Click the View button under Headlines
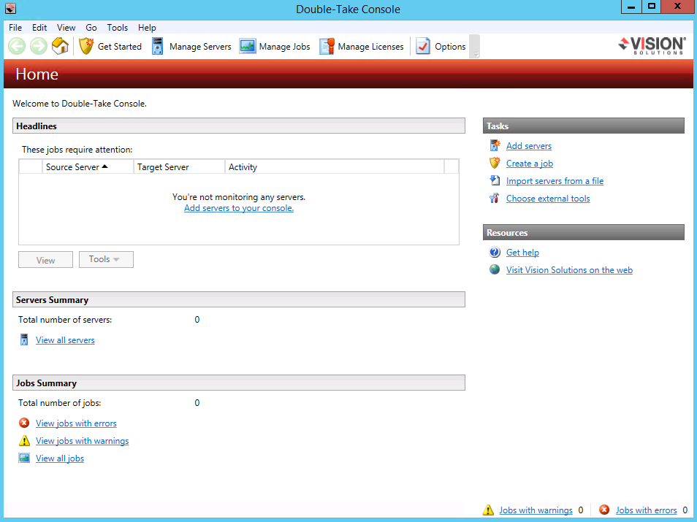This screenshot has width=697, height=522. (x=45, y=260)
